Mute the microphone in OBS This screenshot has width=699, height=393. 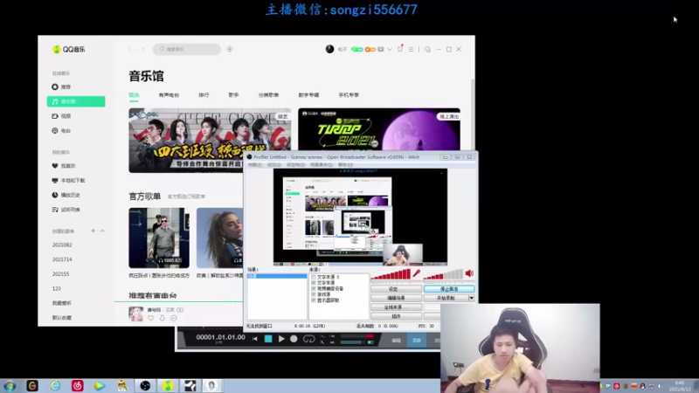(417, 273)
